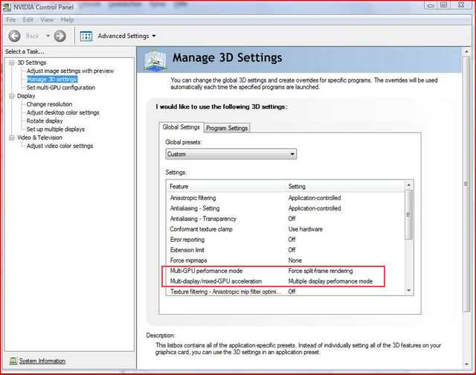Open the System Information link

(42, 361)
